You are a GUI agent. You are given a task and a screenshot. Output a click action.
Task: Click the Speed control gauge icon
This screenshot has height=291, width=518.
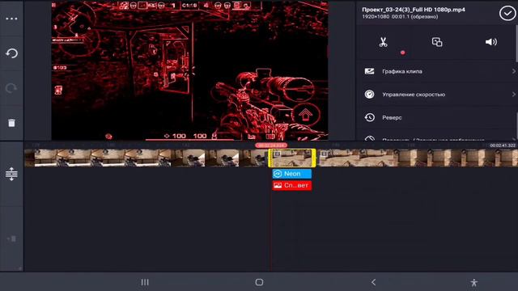(x=369, y=95)
